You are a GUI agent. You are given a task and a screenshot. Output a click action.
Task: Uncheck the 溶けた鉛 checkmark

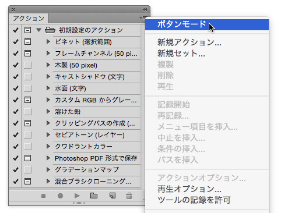16,112
